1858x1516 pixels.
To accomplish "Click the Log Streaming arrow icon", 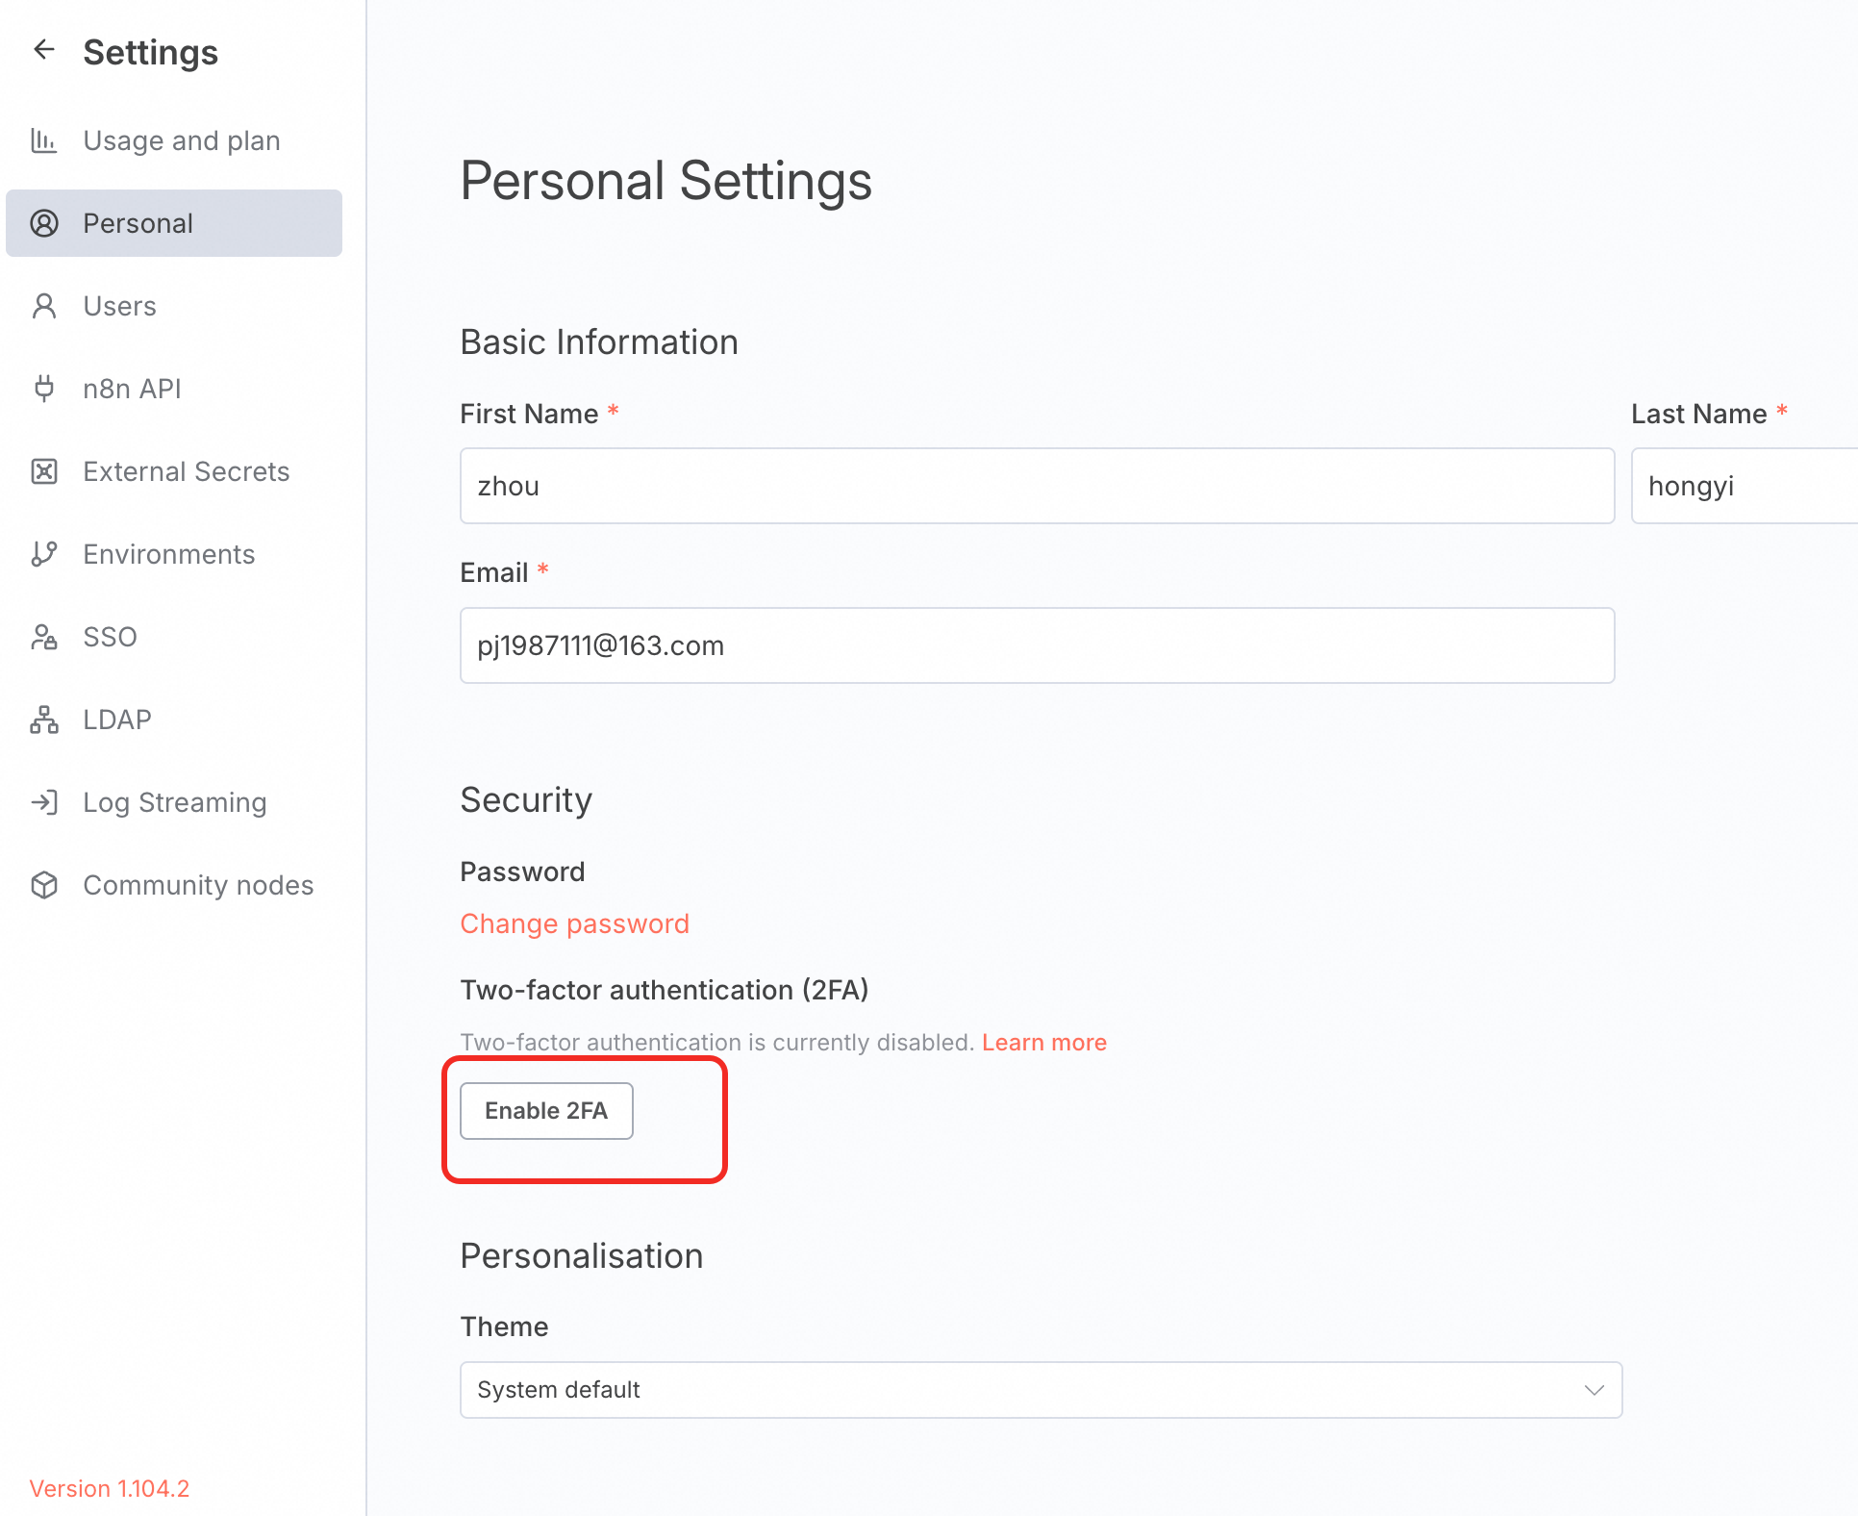I will click(x=44, y=802).
